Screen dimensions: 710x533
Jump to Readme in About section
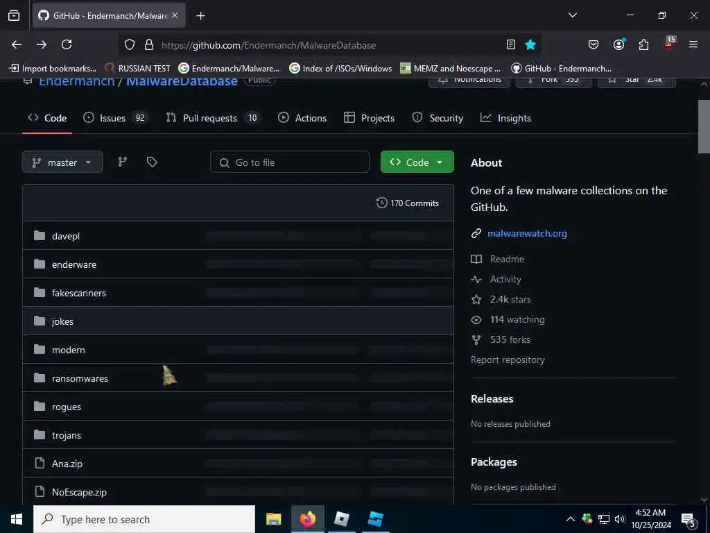pyautogui.click(x=498, y=260)
